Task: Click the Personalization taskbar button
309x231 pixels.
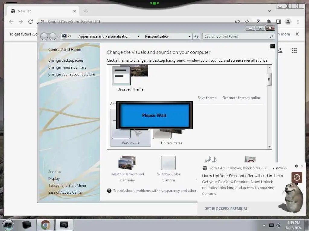Action: pyautogui.click(x=64, y=225)
